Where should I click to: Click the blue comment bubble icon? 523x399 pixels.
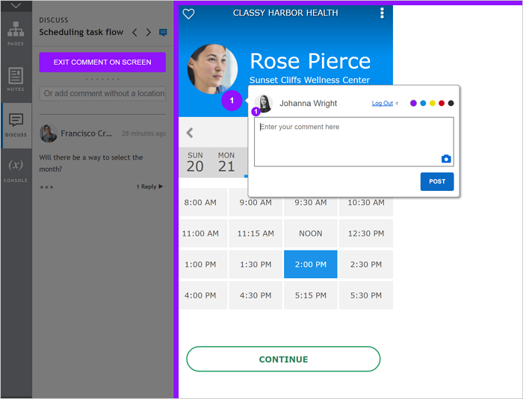(163, 32)
